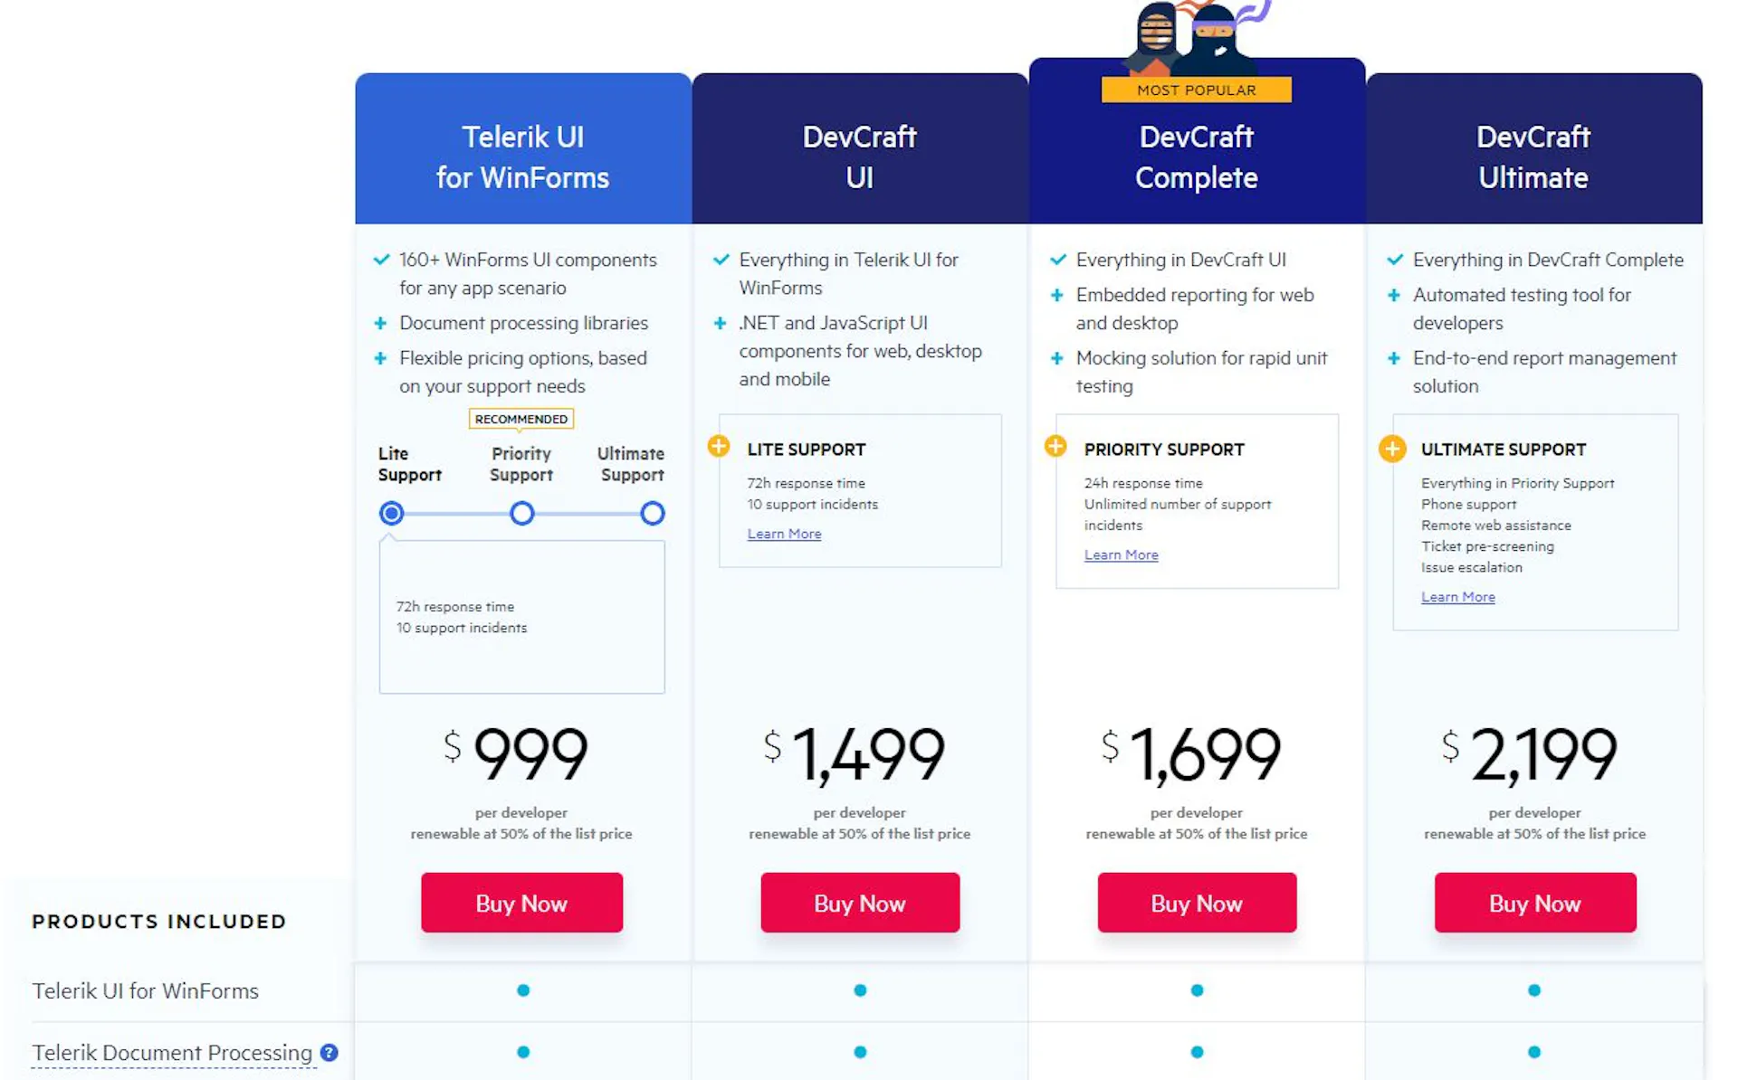Screen dimensions: 1738x1080
Task: Select the Ultimate Support radio option
Action: pyautogui.click(x=653, y=514)
